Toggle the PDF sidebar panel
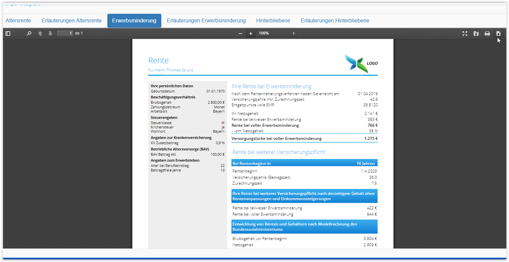Viewport: 509px width, 262px height. pos(8,33)
